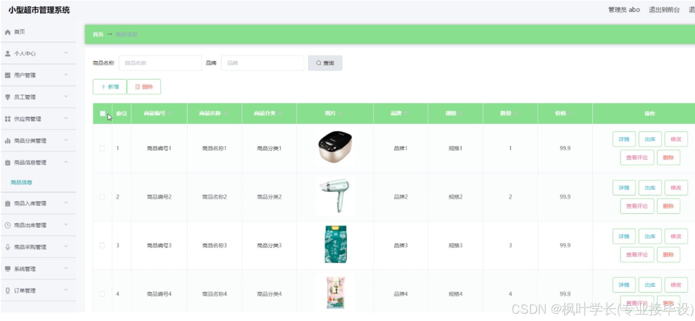Click the person icon beside 个人中心

coord(8,54)
